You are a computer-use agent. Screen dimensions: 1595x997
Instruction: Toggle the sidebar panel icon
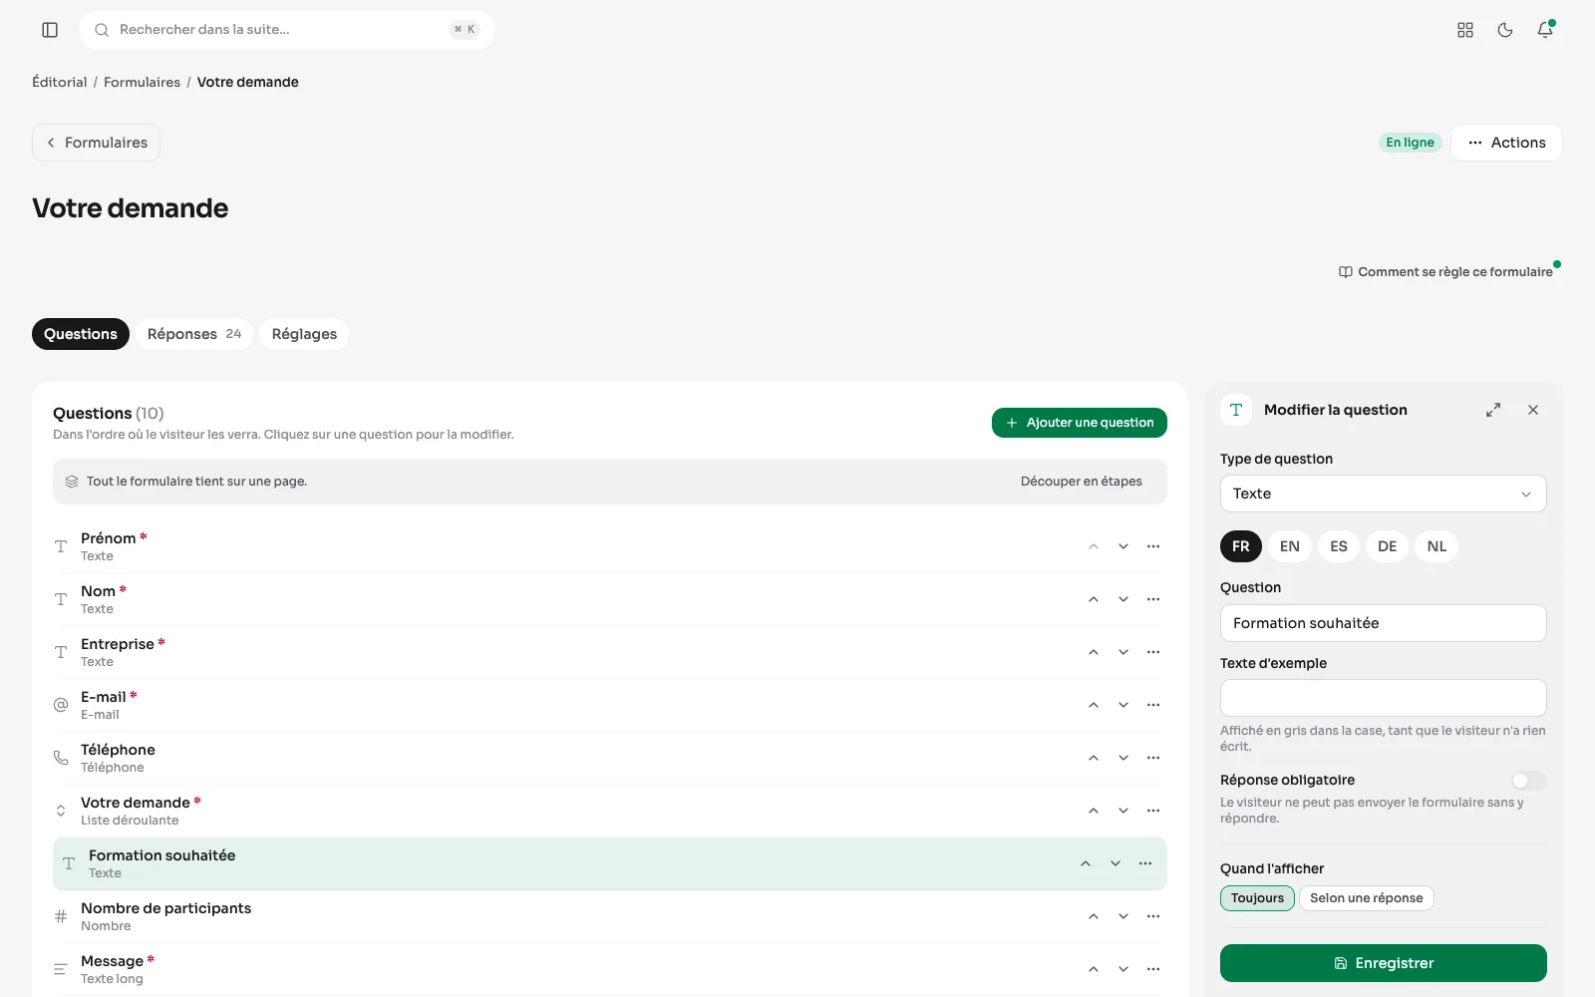[x=50, y=30]
